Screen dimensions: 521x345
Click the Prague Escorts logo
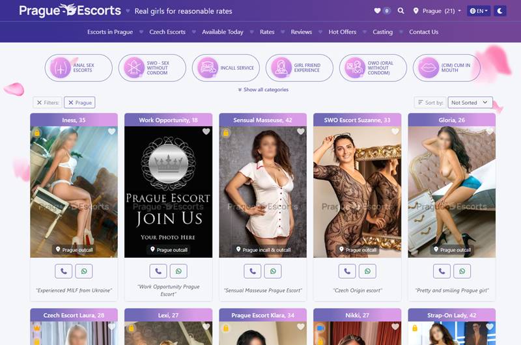pyautogui.click(x=70, y=10)
